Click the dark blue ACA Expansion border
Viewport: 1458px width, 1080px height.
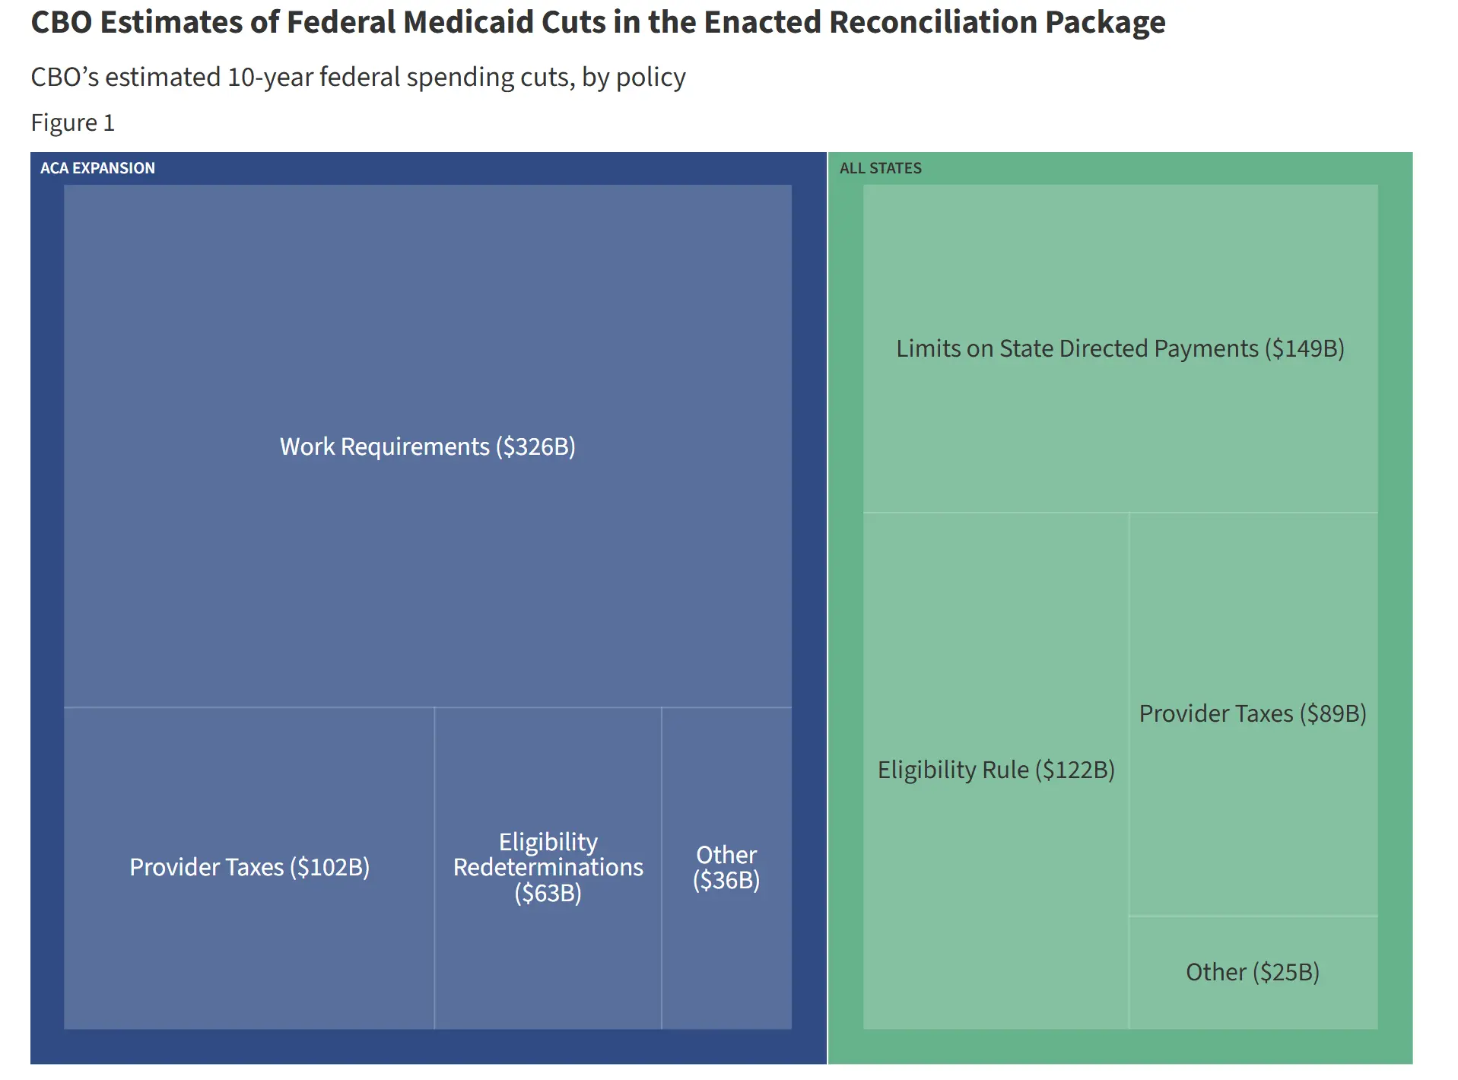click(46, 608)
